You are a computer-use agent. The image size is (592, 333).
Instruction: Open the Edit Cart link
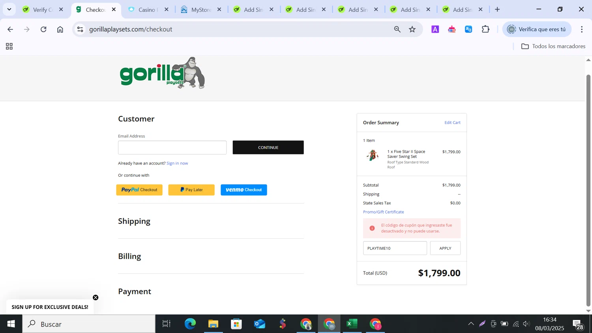[452, 123]
